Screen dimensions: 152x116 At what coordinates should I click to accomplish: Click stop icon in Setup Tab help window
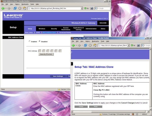coord(90,45)
